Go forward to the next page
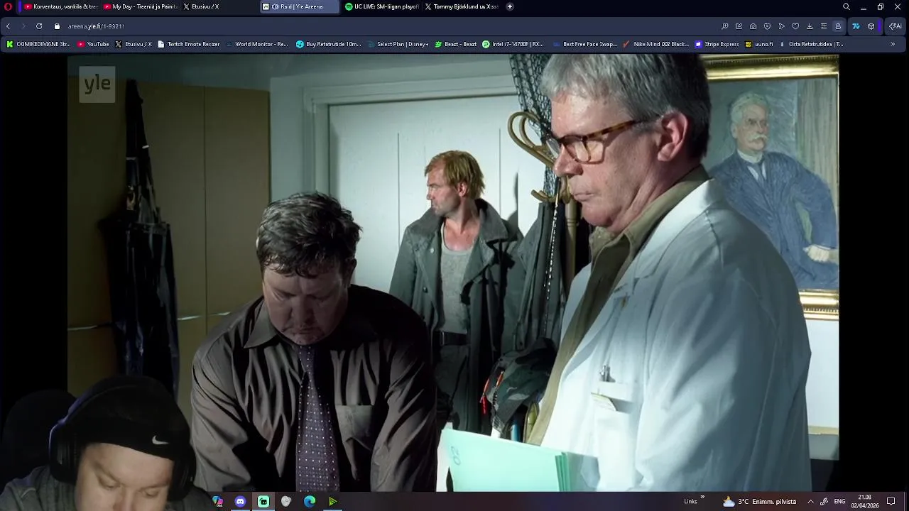 23,26
